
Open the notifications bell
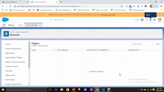(x=154, y=20)
